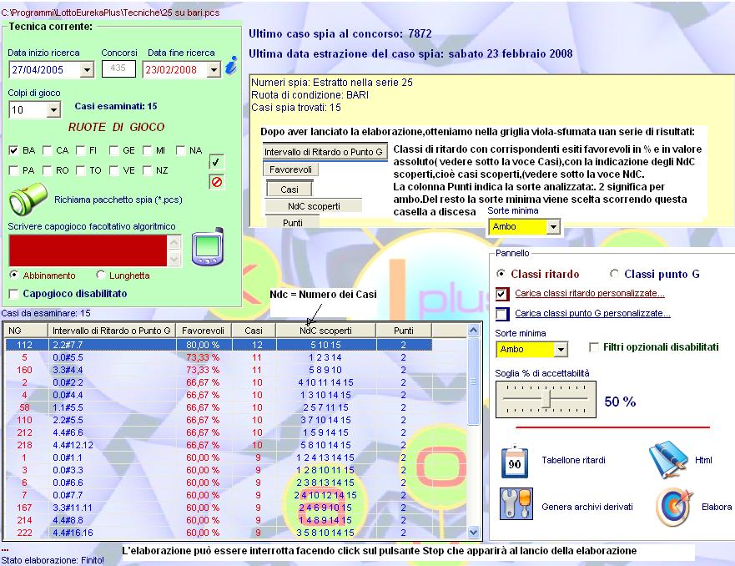
Task: Click the Concorsi field showing 435
Action: [x=118, y=68]
